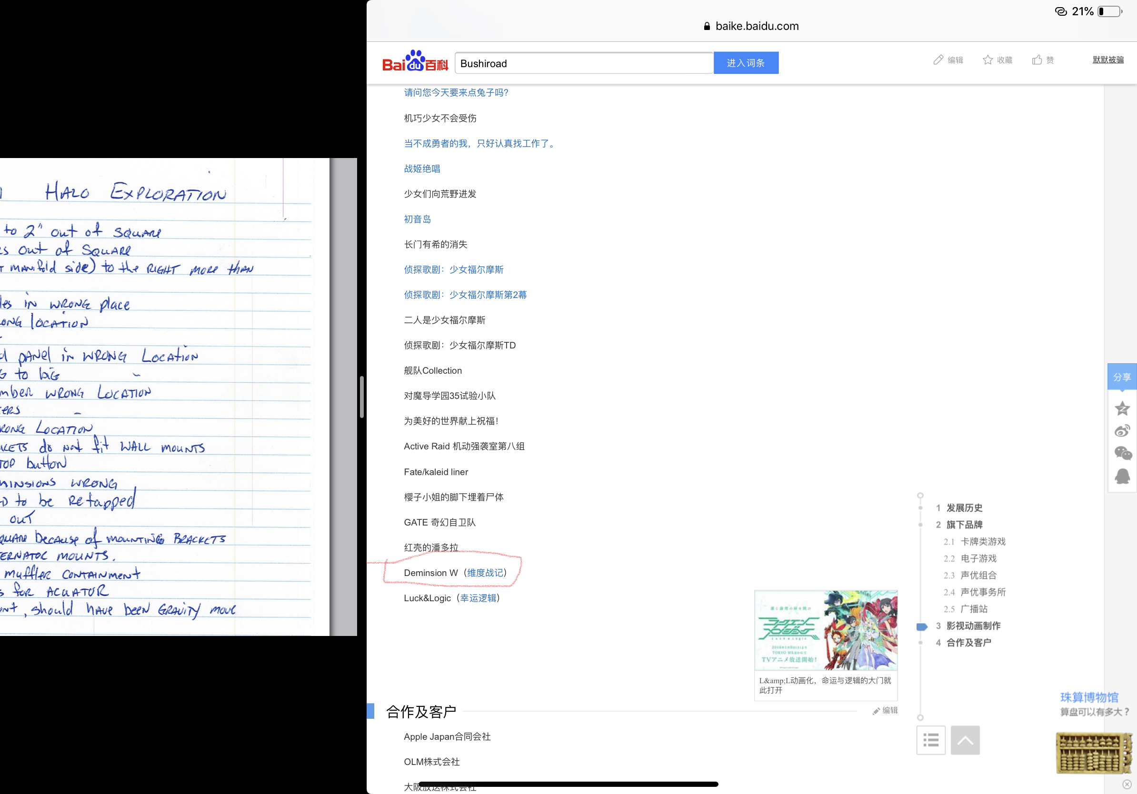Click inside the Bushiroad search field
The height and width of the screenshot is (794, 1137).
(583, 63)
